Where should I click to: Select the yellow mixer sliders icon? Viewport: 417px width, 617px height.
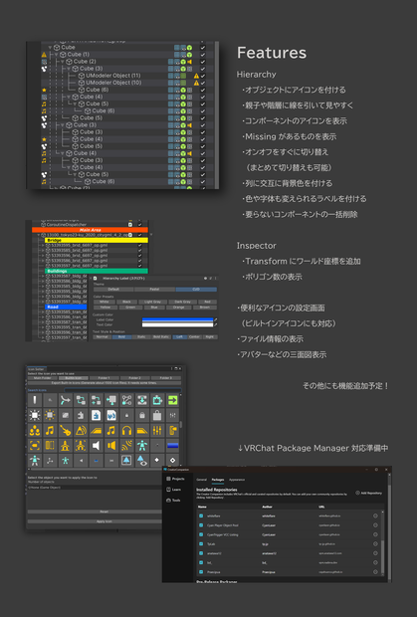click(x=157, y=430)
